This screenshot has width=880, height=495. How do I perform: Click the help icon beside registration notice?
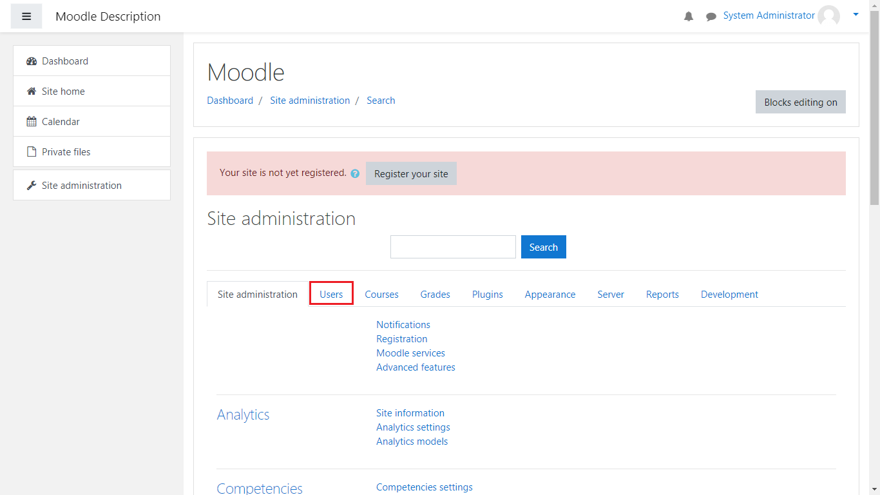coord(355,173)
